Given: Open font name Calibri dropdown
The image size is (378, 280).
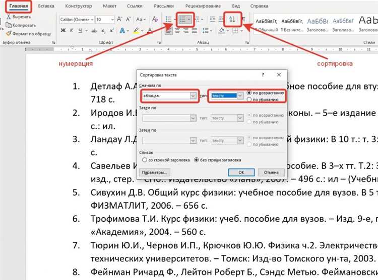Looking at the screenshot, I should pyautogui.click(x=92, y=20).
